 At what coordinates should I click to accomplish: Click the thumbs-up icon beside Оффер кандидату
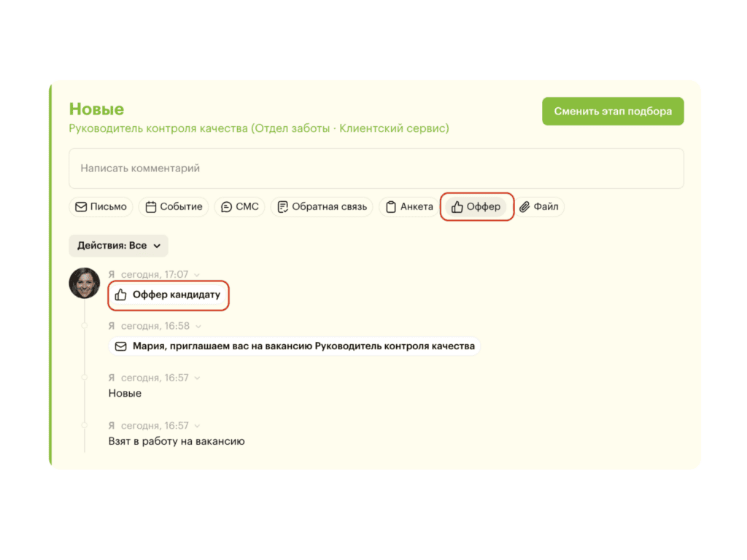121,295
